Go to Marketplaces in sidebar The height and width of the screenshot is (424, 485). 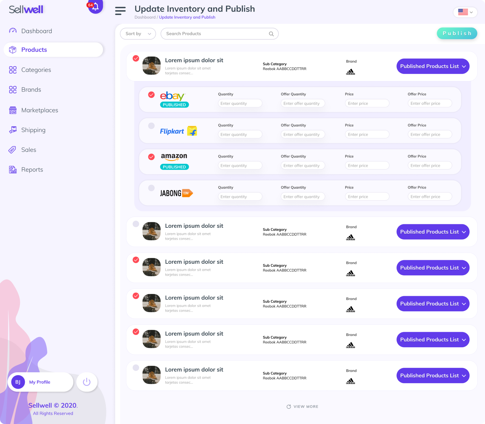click(40, 110)
